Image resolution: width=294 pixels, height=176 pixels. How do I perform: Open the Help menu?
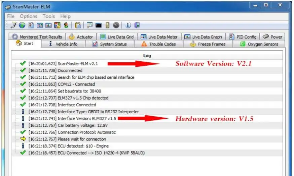point(66,16)
